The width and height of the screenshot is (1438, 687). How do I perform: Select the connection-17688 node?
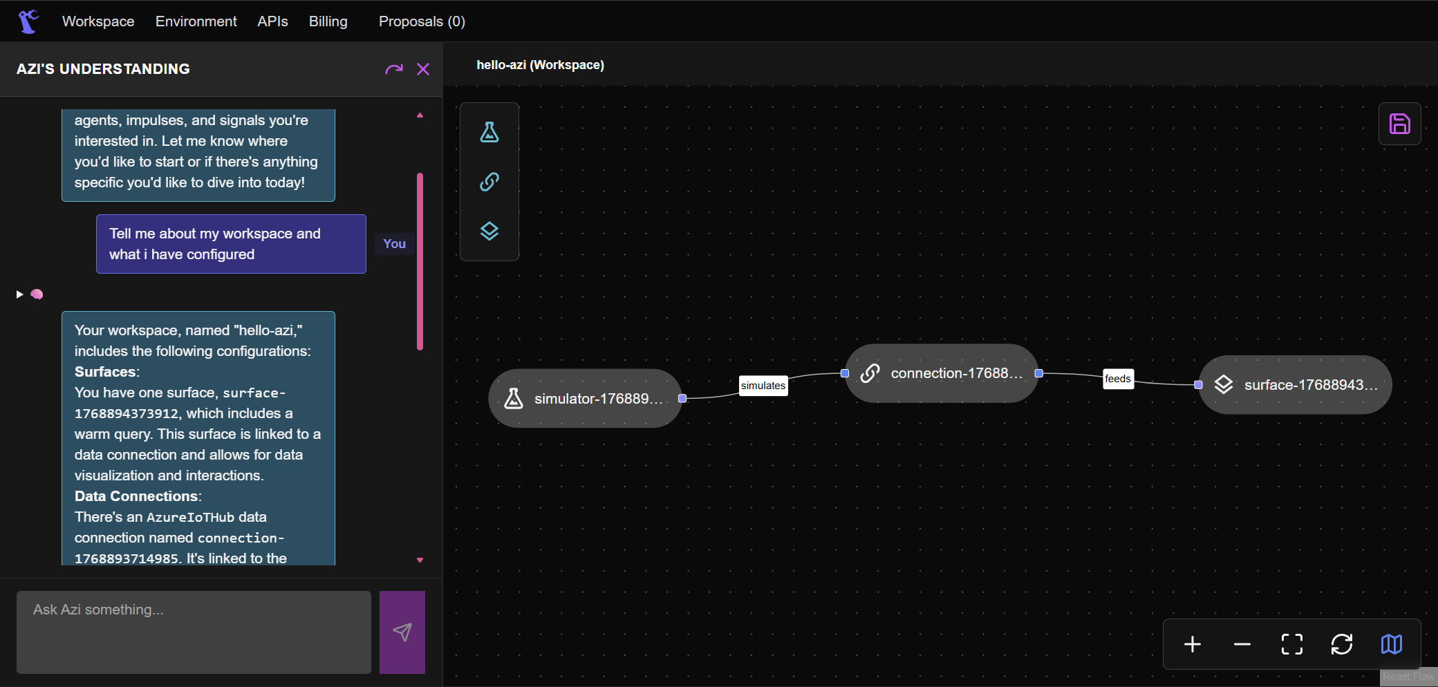pos(942,373)
